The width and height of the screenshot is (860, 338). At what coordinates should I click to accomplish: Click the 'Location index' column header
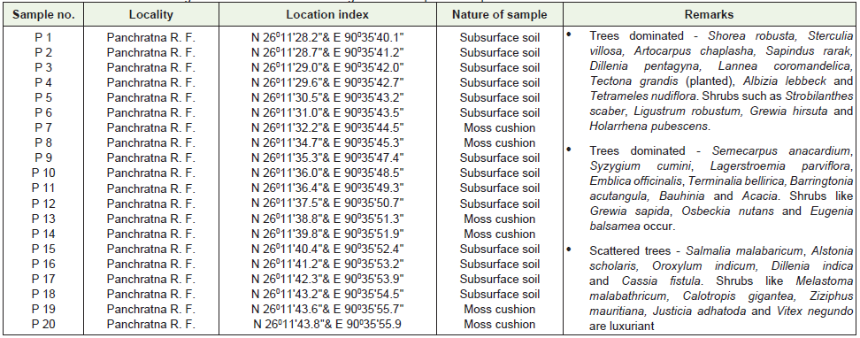point(327,15)
